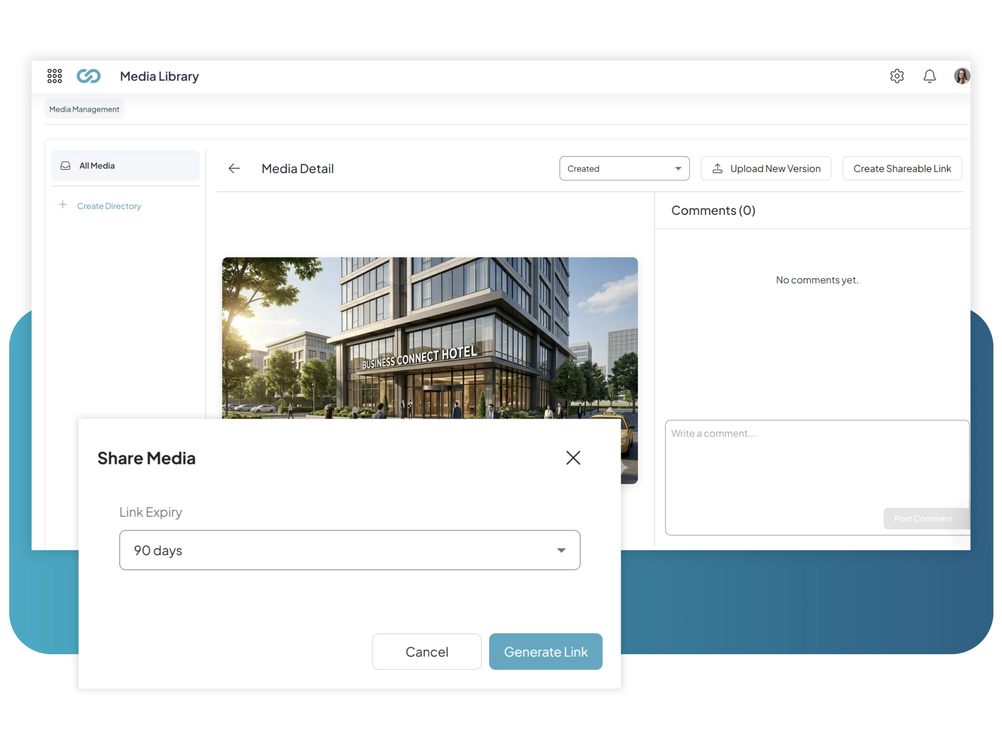Click the plus icon beside Create Directory
Image resolution: width=1002 pixels, height=751 pixels.
63,205
